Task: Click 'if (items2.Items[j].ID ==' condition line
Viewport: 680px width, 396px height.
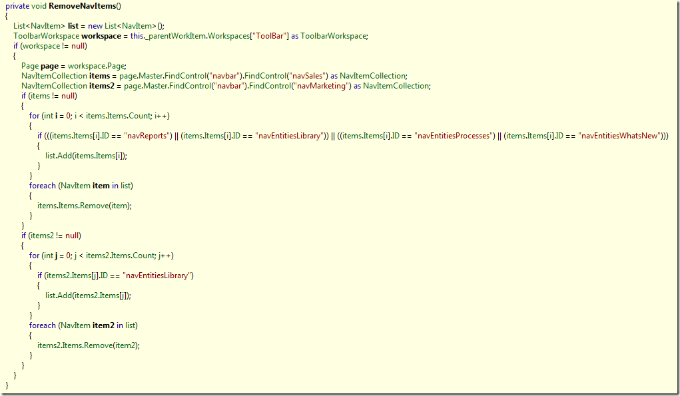Action: coord(115,276)
